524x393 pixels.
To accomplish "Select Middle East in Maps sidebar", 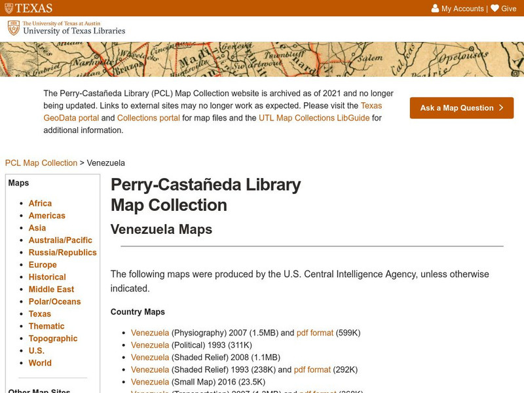I will pos(51,290).
